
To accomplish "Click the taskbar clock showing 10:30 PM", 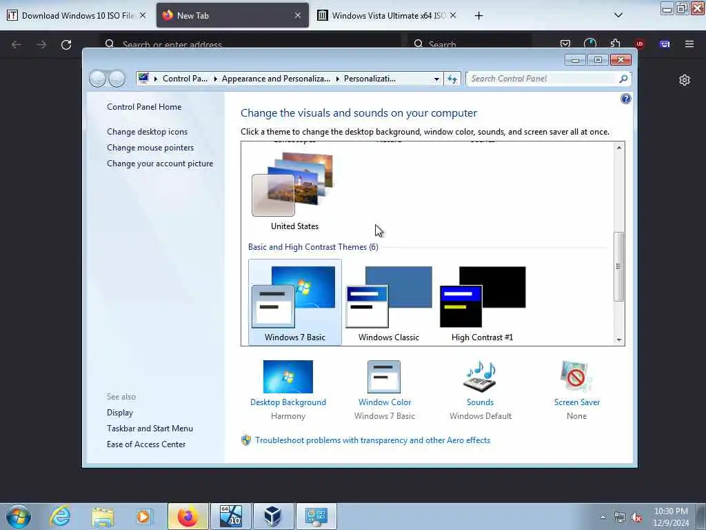I will pyautogui.click(x=671, y=516).
